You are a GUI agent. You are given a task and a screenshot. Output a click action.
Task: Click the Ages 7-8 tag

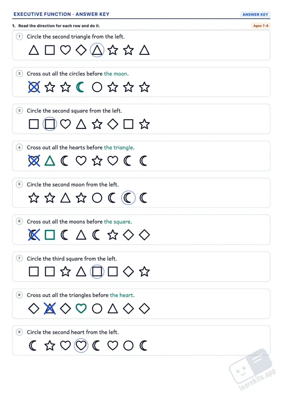click(x=261, y=26)
